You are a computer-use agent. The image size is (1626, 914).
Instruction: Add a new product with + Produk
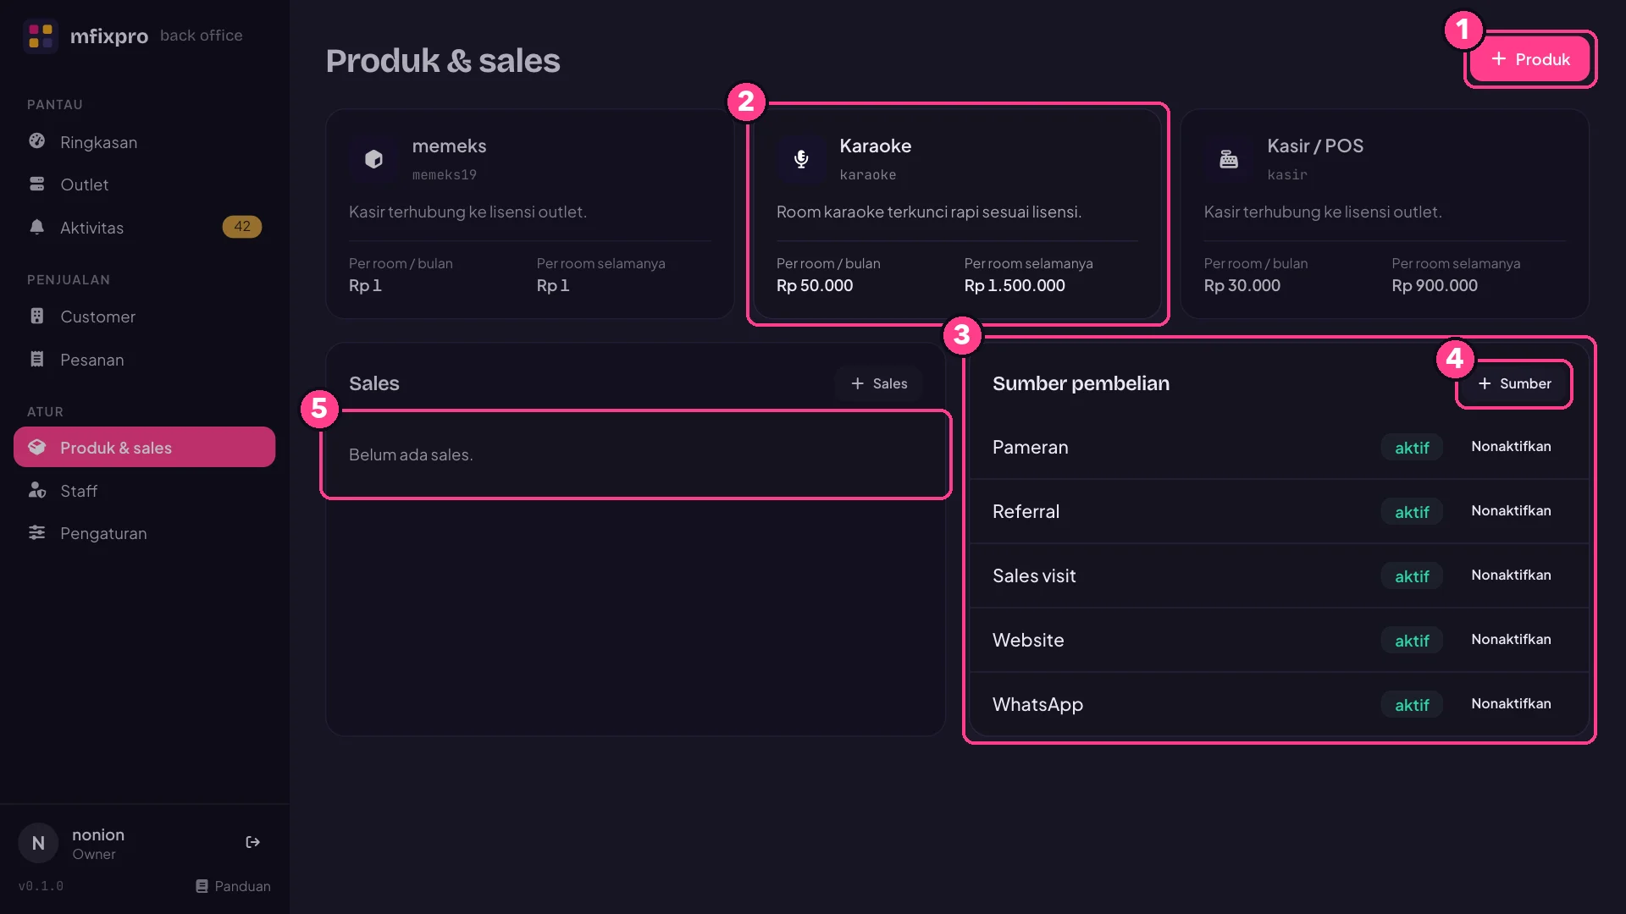[1529, 59]
